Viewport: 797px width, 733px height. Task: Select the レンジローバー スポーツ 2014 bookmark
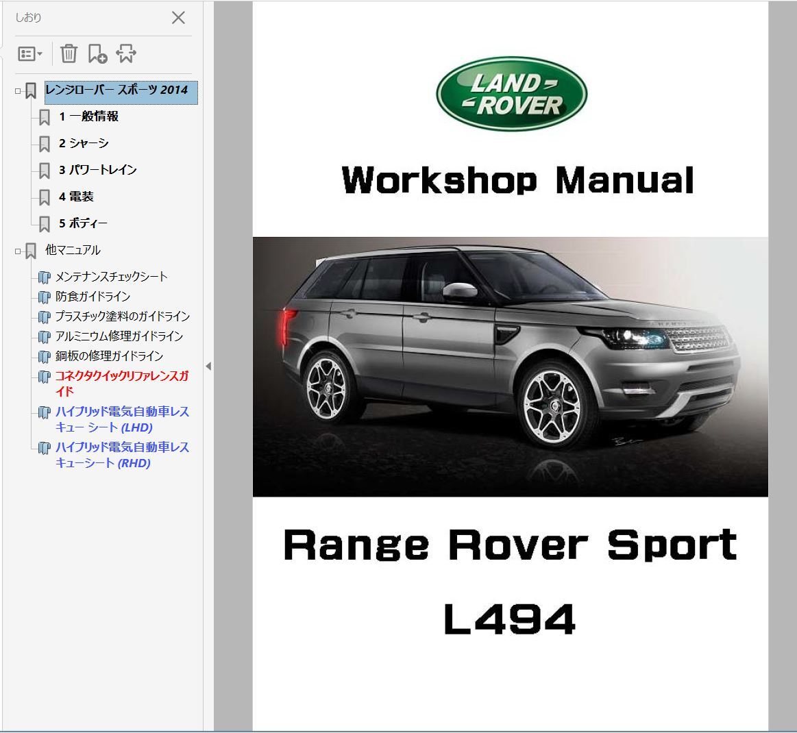(121, 92)
